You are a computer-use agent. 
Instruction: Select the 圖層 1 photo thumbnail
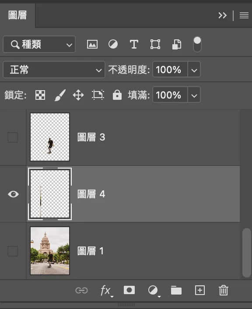[x=50, y=251]
